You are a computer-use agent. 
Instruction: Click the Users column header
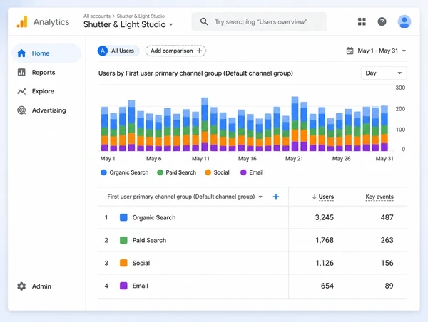coord(326,197)
